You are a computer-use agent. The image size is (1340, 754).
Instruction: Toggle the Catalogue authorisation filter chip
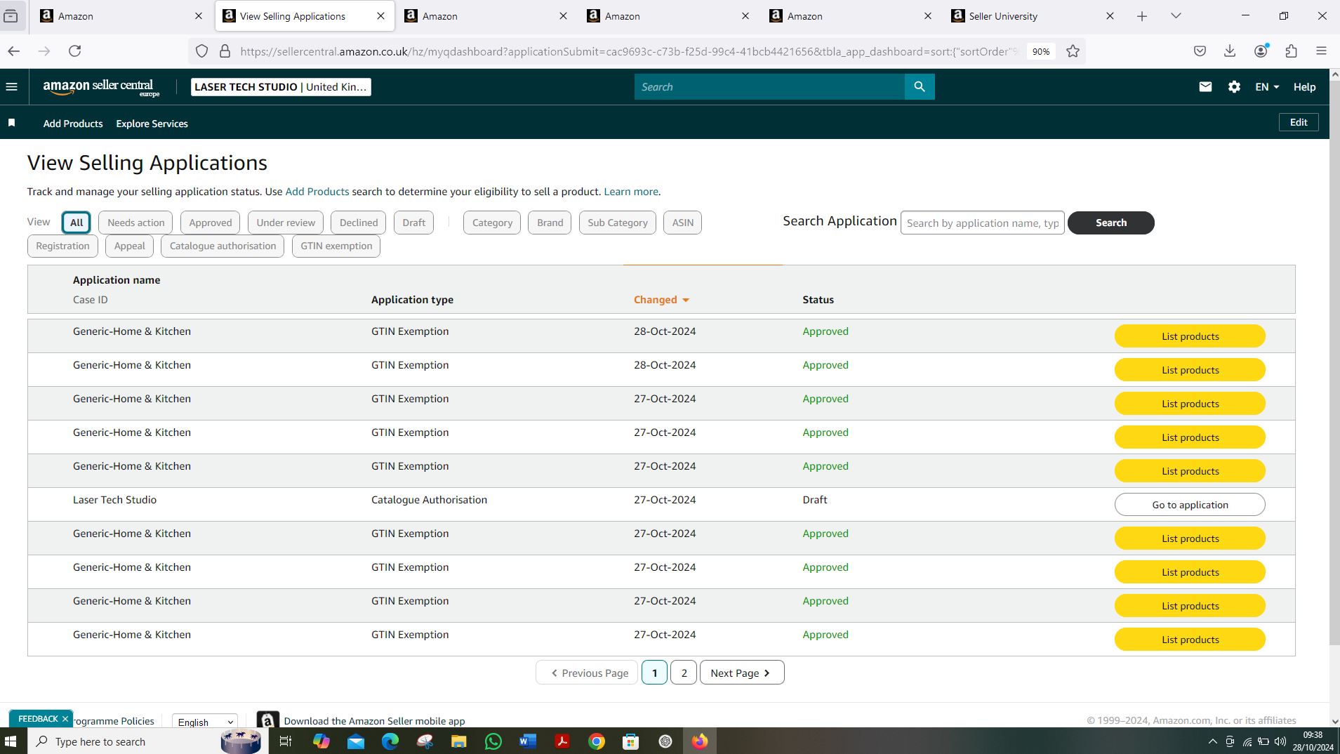point(223,246)
